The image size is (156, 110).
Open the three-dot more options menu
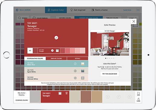pos(138,10)
